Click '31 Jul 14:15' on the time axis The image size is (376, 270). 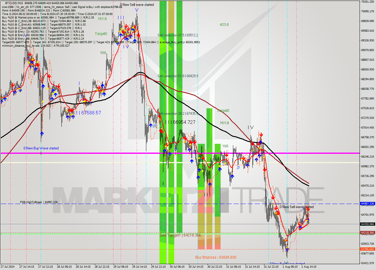pyautogui.click(x=252, y=267)
